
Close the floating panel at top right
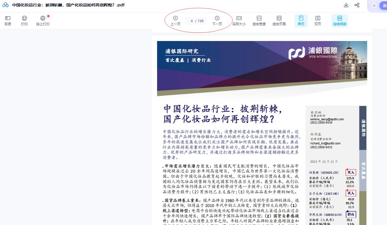(x=374, y=6)
